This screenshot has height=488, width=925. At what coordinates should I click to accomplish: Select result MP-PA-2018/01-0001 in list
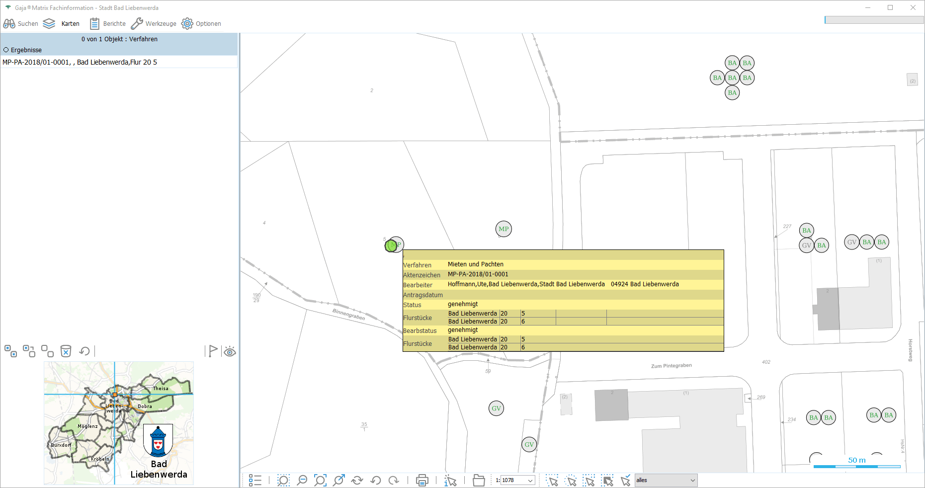pyautogui.click(x=80, y=62)
